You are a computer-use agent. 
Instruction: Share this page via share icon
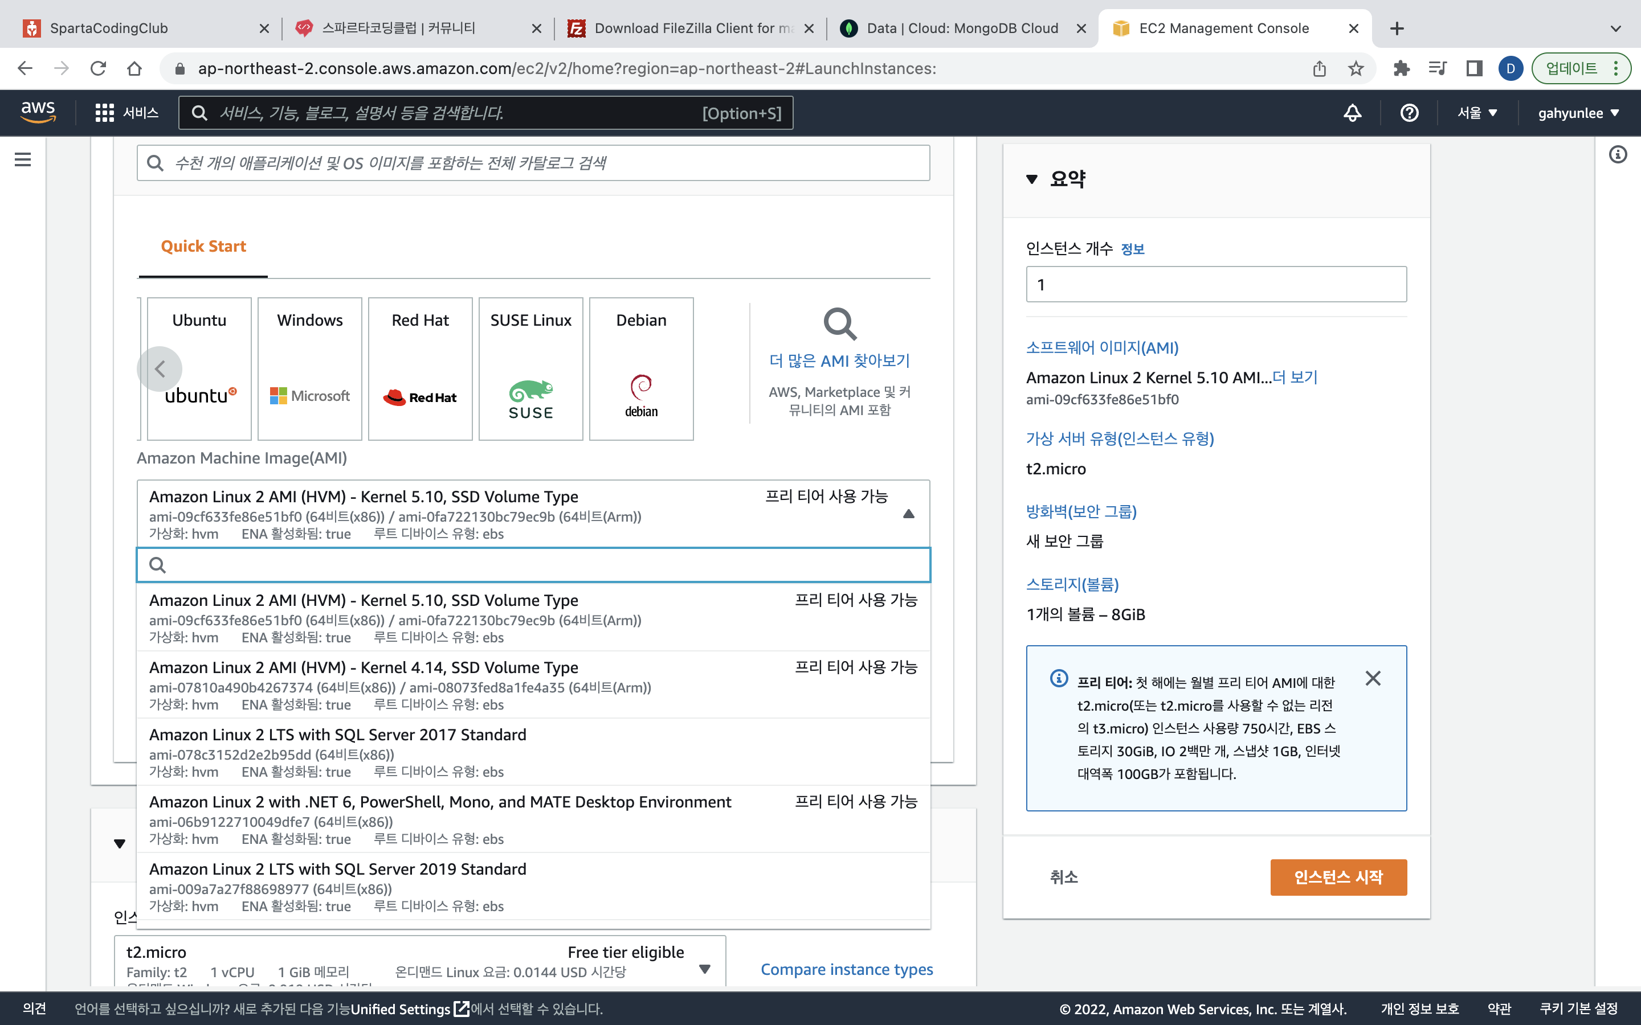point(1319,68)
